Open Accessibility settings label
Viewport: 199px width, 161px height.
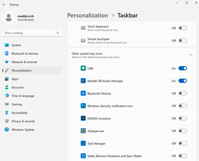click(20, 113)
